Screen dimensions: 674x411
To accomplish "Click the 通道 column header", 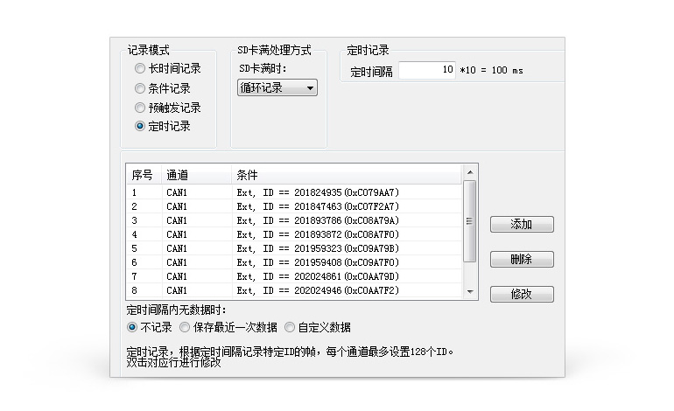I will coord(178,175).
